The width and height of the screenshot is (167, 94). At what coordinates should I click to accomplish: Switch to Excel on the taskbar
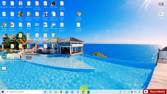coord(88,92)
